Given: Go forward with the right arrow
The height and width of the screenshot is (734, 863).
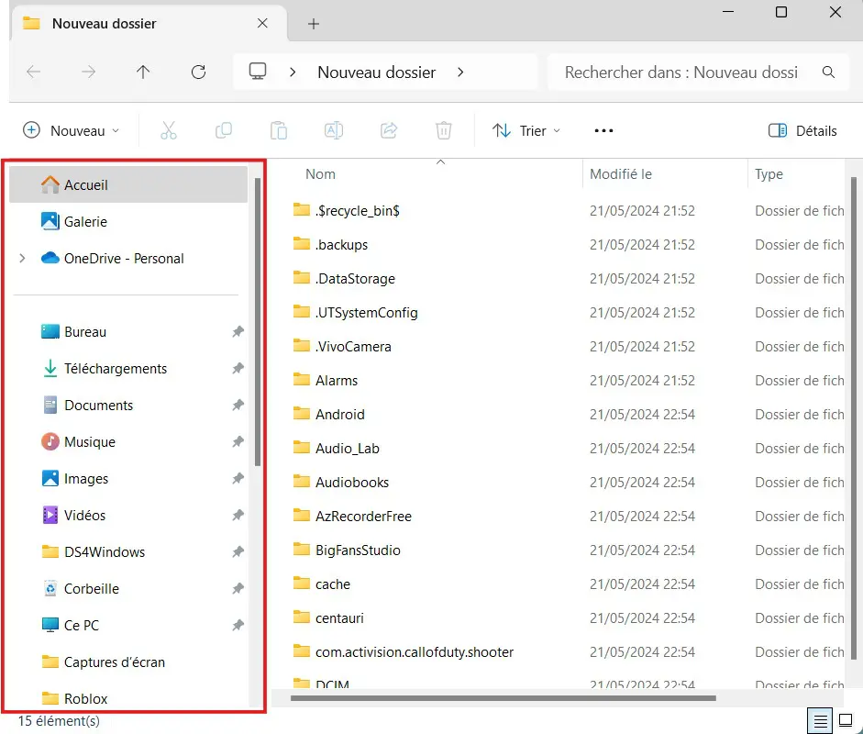Looking at the screenshot, I should click(88, 72).
